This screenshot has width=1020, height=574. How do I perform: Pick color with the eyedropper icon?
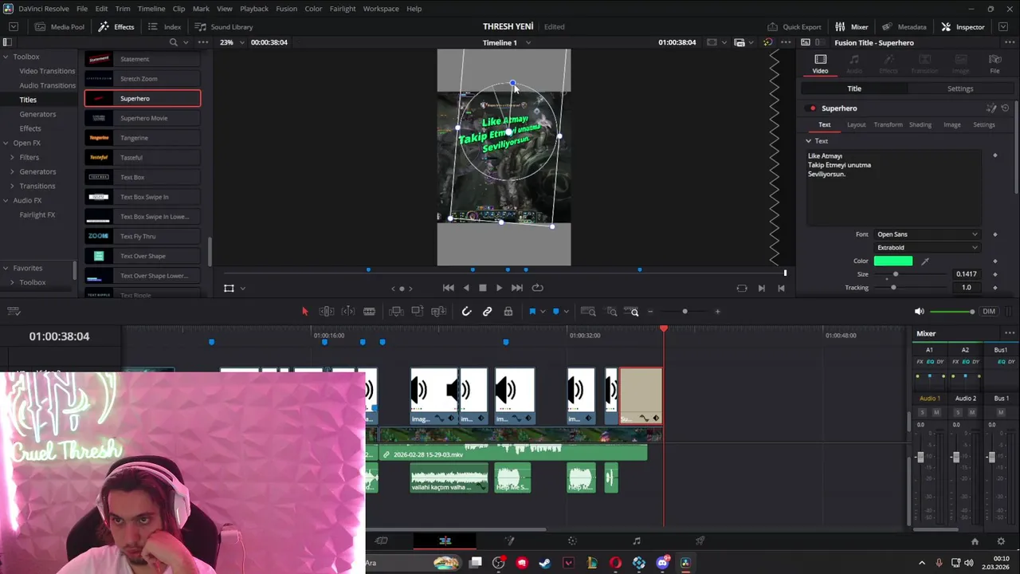tap(925, 261)
